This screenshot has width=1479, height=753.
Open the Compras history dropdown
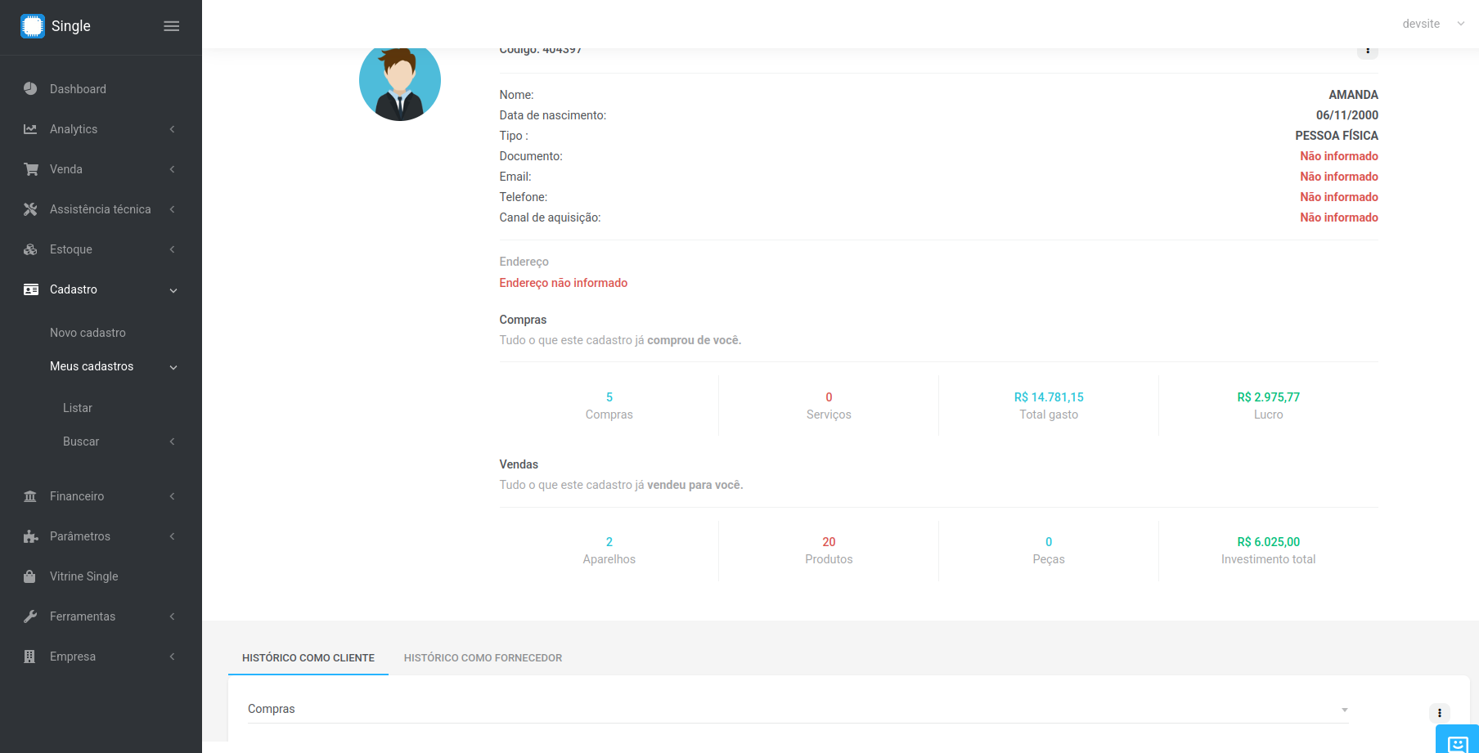(798, 709)
